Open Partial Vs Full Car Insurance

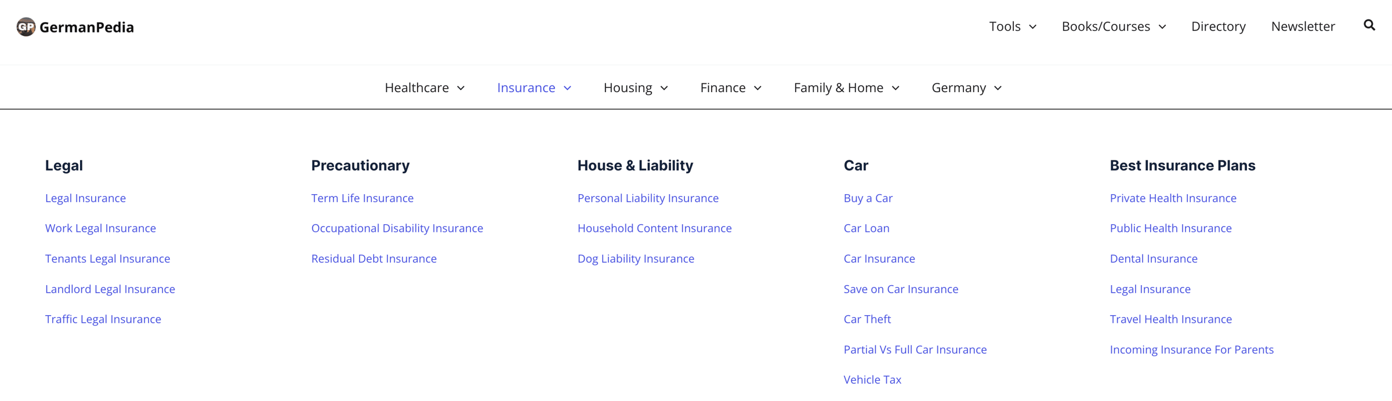point(915,349)
